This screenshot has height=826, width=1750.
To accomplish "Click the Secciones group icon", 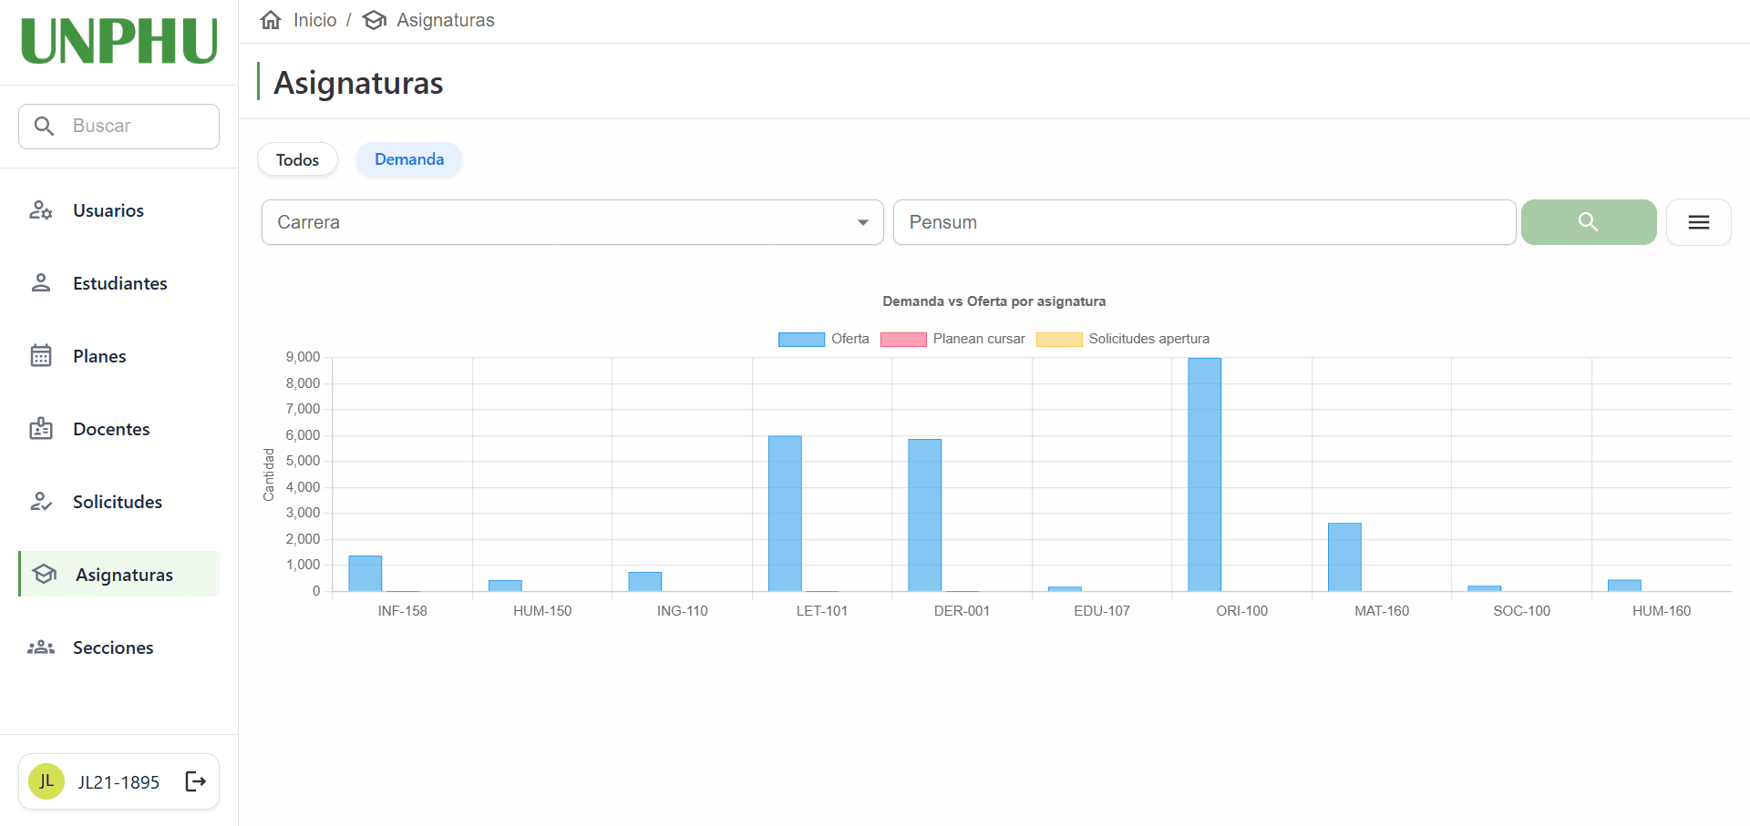I will click(x=41, y=648).
